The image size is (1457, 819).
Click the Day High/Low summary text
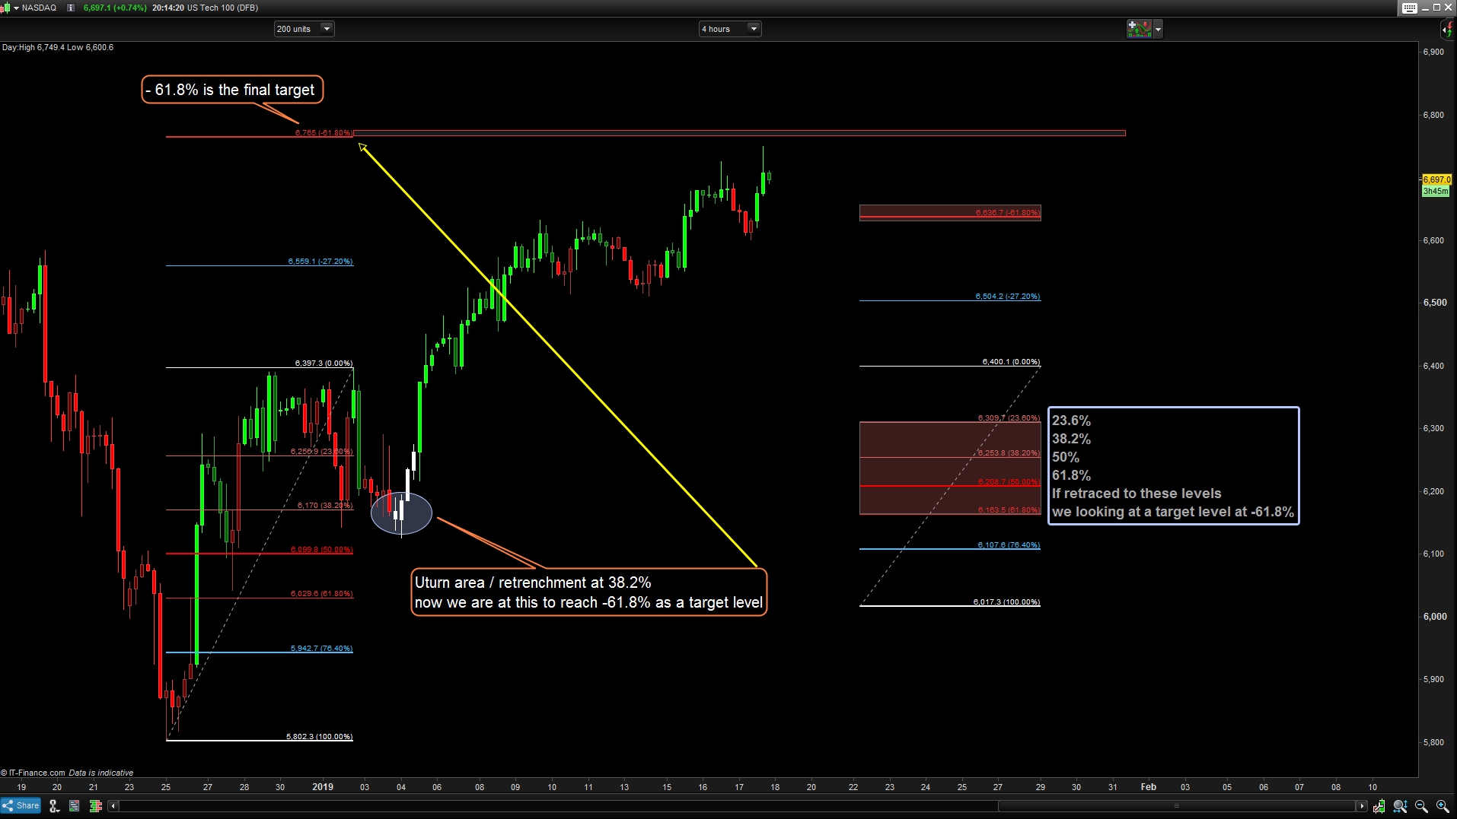click(58, 47)
